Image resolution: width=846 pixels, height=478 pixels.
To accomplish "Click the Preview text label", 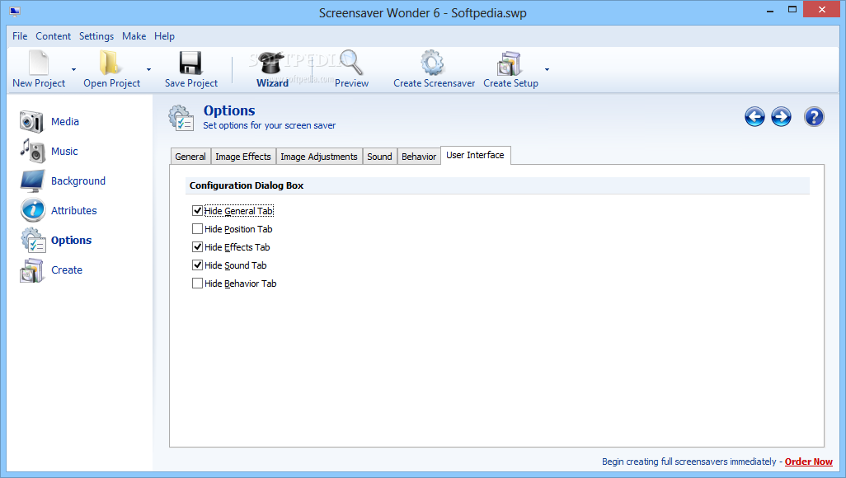I will (x=352, y=83).
